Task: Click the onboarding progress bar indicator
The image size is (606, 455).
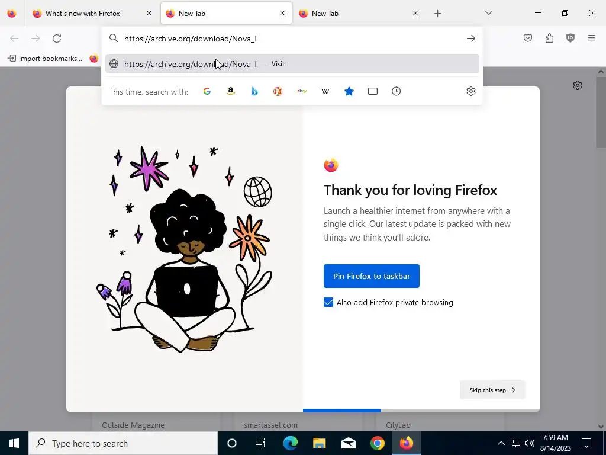Action: (x=341, y=410)
